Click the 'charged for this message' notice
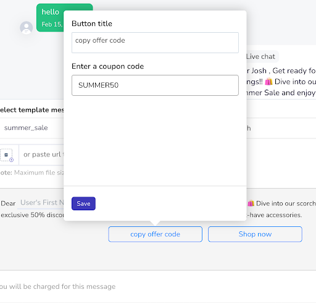 point(58,286)
